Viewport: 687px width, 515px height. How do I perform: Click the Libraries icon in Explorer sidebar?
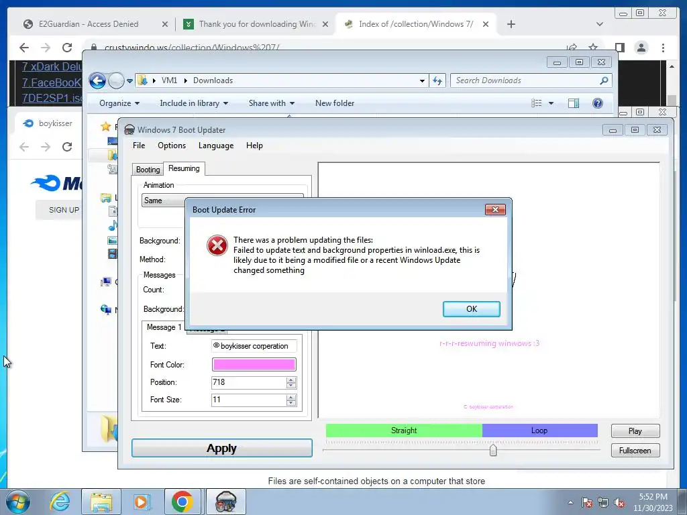(x=106, y=198)
